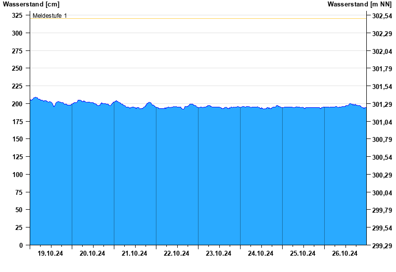The width and height of the screenshot is (396, 272).
Task: Click the 25.10.24 date label
Action: (303, 253)
